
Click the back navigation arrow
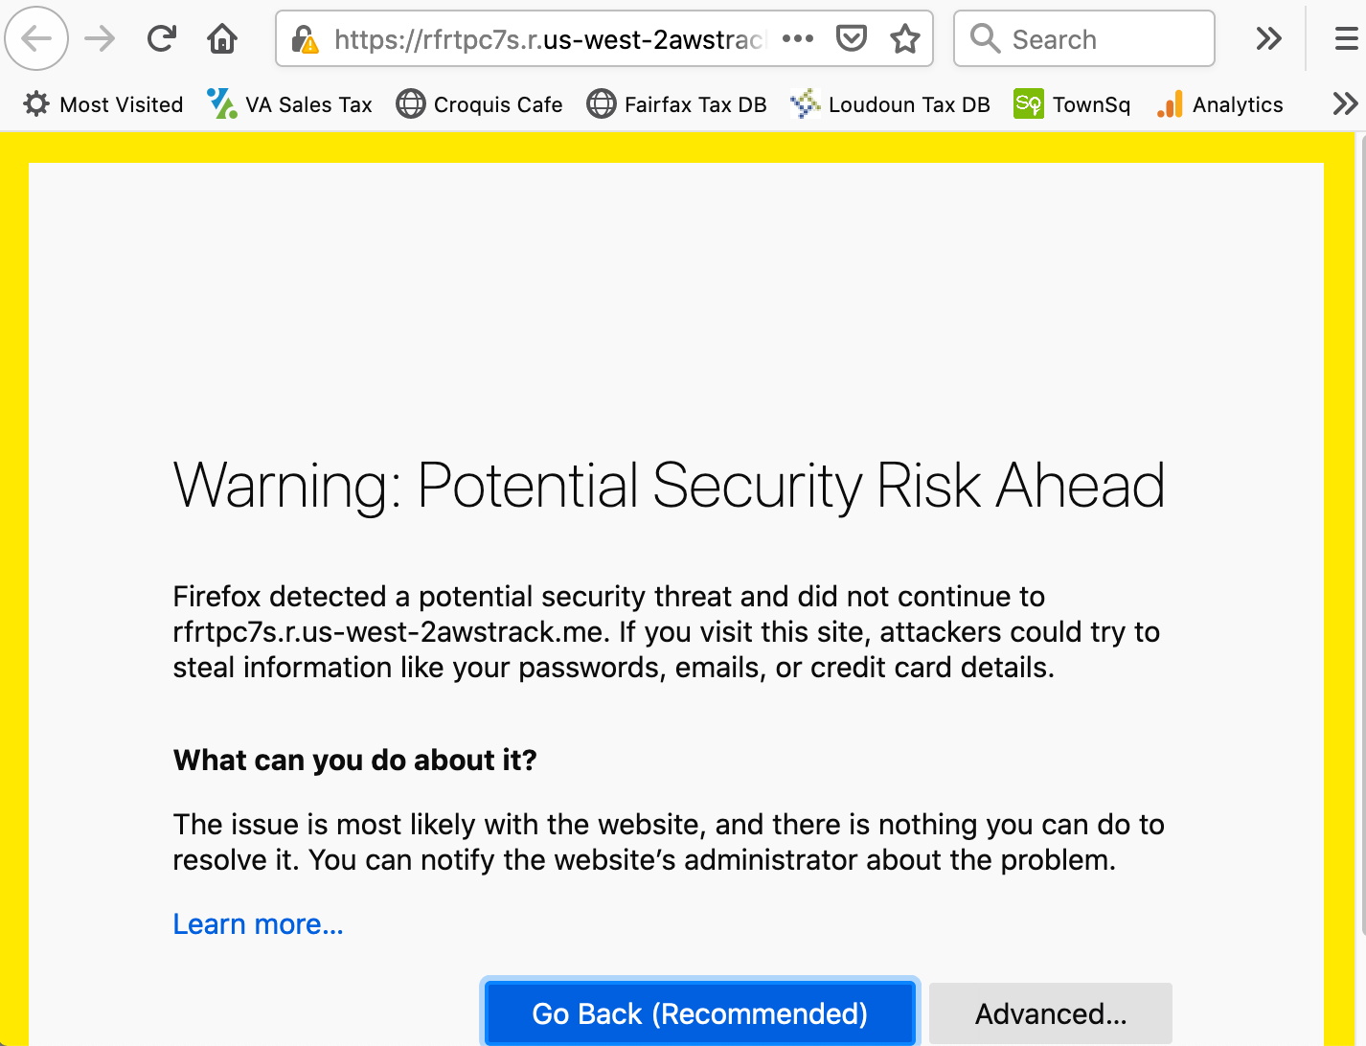36,38
